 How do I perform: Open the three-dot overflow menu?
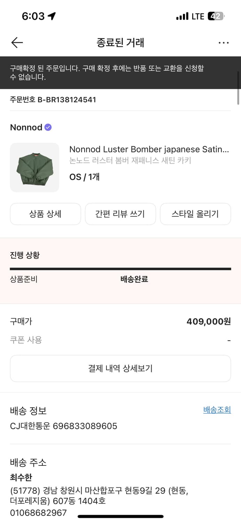(x=224, y=43)
